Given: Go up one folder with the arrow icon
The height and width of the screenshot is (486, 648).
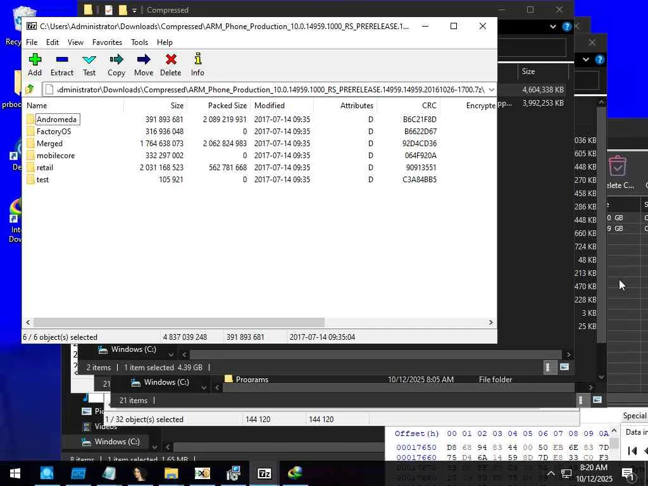Looking at the screenshot, I should coord(29,89).
